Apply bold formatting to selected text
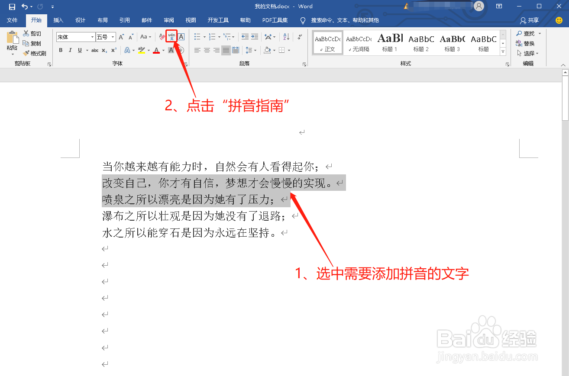The height and width of the screenshot is (376, 569). 60,50
